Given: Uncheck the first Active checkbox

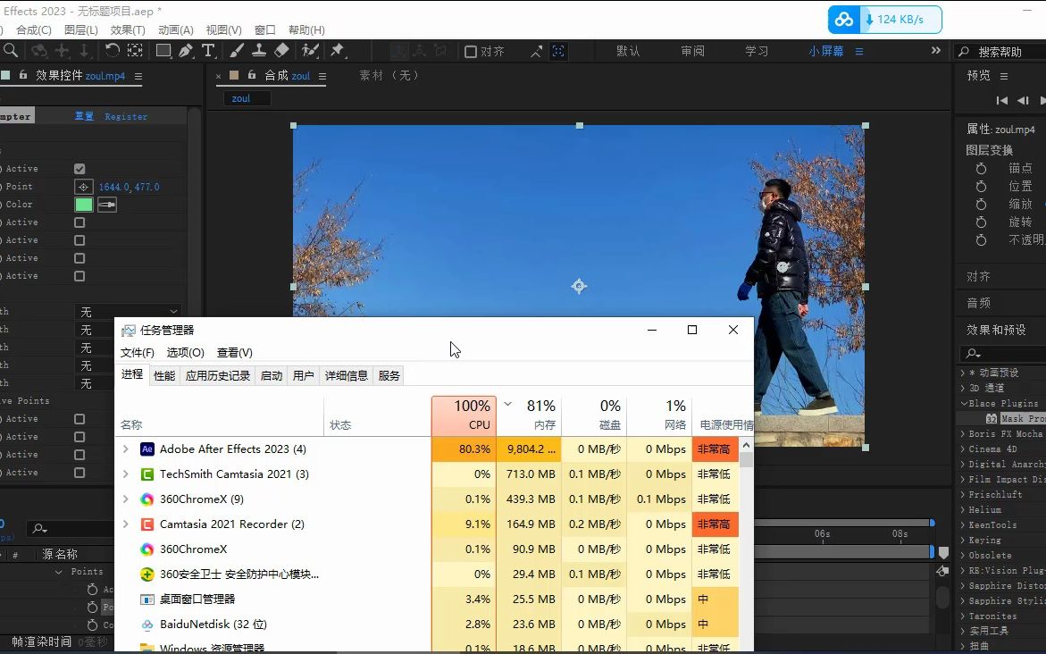Looking at the screenshot, I should pyautogui.click(x=79, y=168).
